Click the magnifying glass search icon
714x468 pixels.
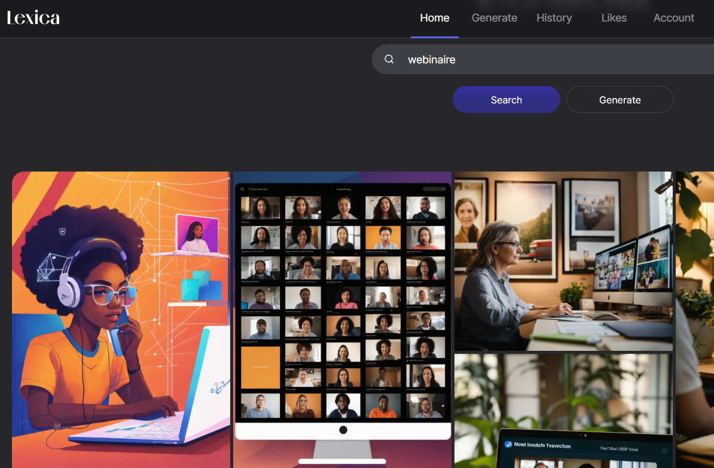389,59
